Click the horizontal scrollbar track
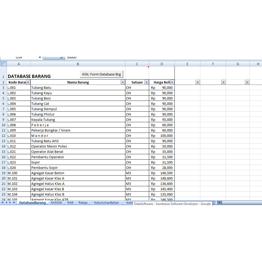This screenshot has height=262, width=262. pos(242,203)
